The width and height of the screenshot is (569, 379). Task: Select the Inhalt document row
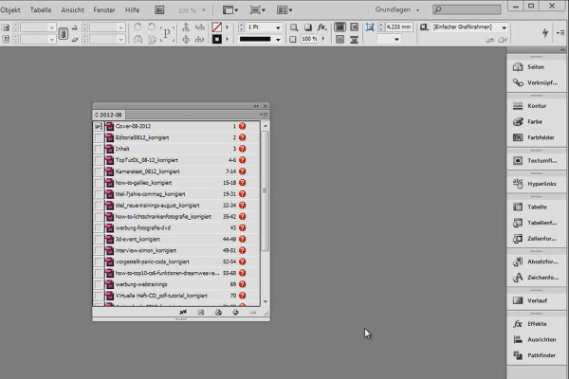click(x=176, y=149)
